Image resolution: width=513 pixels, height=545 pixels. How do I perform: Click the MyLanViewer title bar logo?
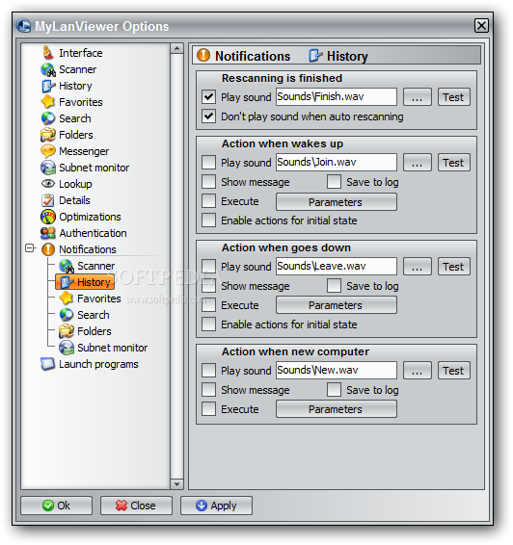pyautogui.click(x=24, y=26)
